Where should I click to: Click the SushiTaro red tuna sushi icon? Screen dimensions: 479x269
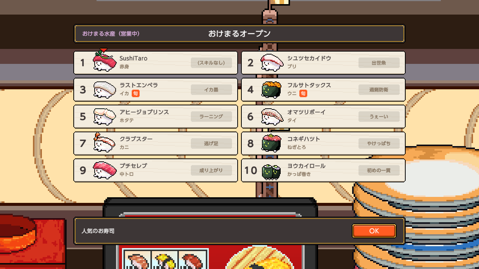click(x=104, y=61)
